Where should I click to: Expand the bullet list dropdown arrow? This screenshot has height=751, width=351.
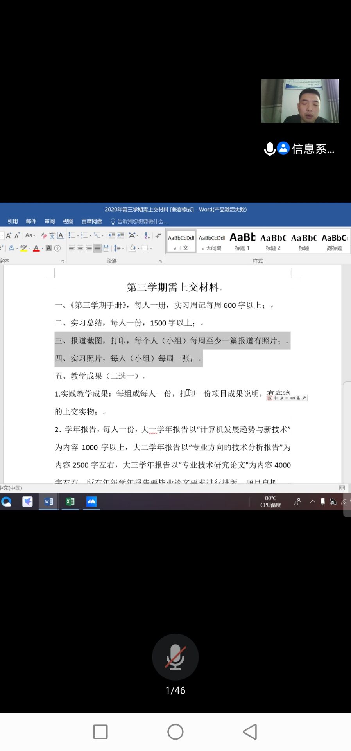(x=78, y=235)
